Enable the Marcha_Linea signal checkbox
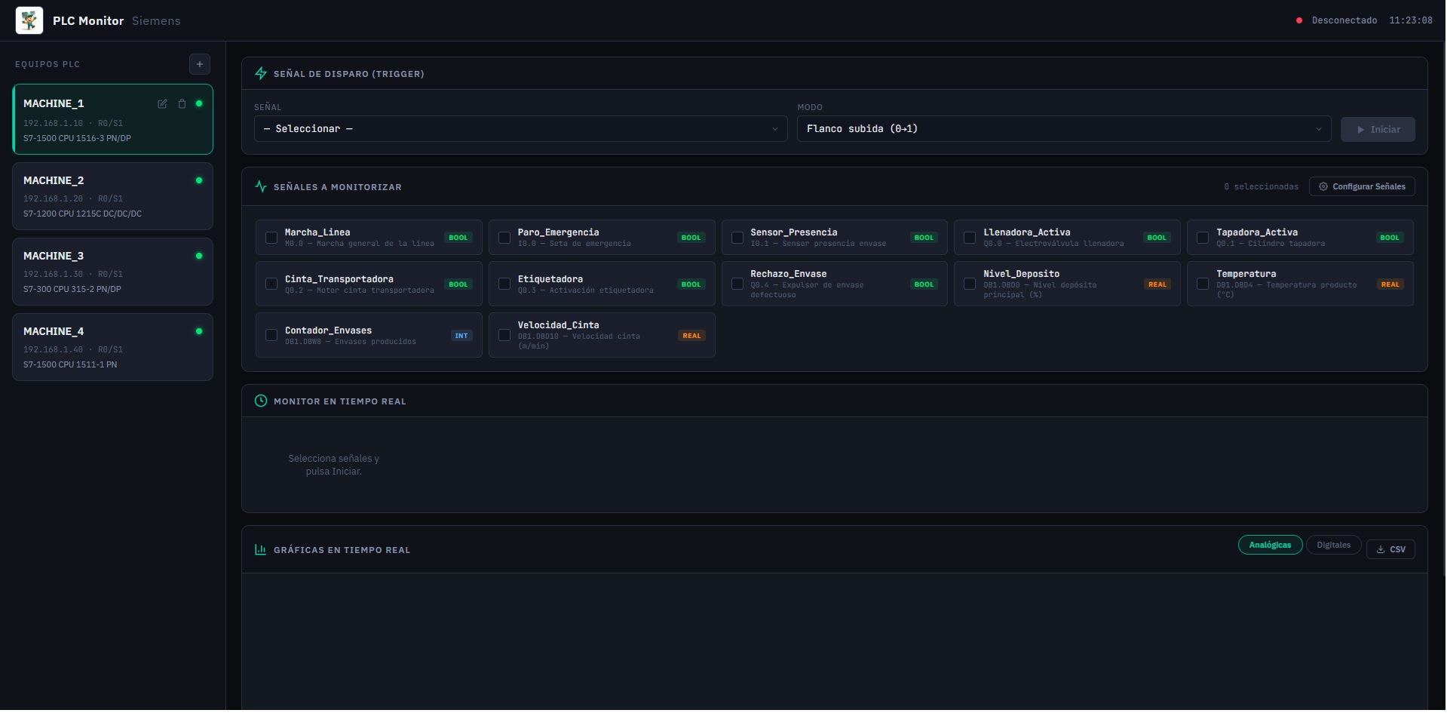The width and height of the screenshot is (1447, 713). tap(271, 238)
